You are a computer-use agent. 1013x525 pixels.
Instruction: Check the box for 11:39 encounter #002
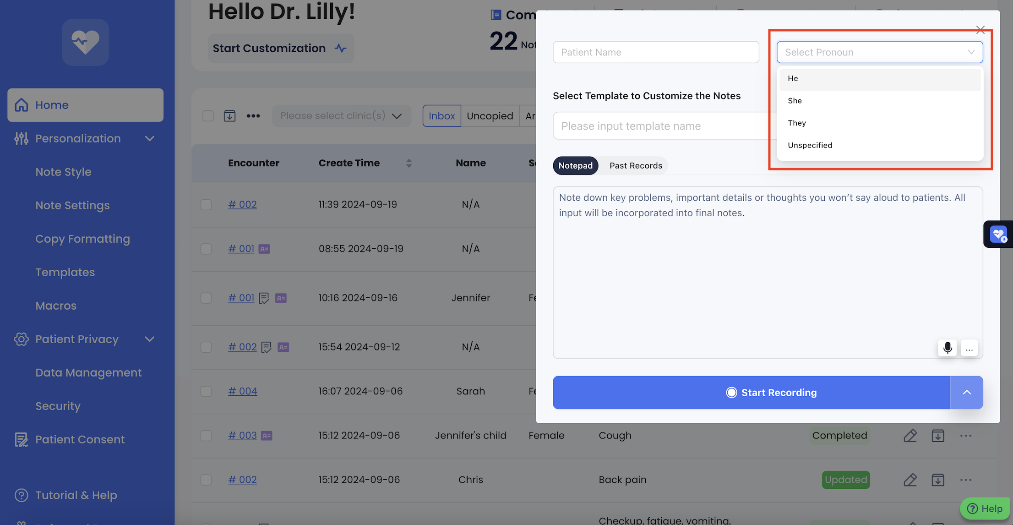click(x=206, y=204)
